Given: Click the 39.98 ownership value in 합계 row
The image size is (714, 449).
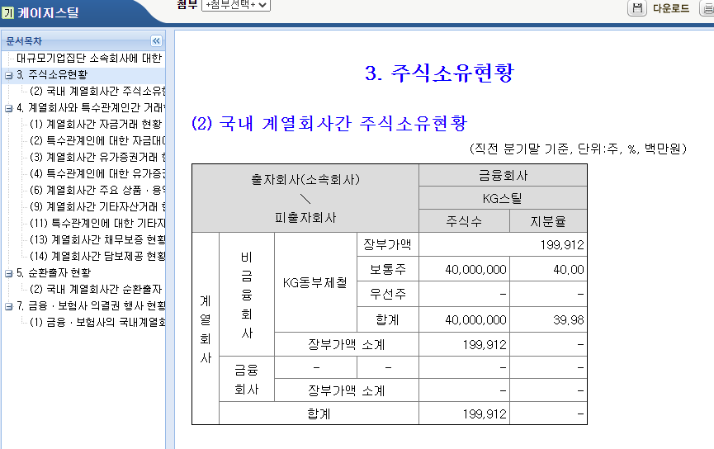Looking at the screenshot, I should tap(568, 320).
